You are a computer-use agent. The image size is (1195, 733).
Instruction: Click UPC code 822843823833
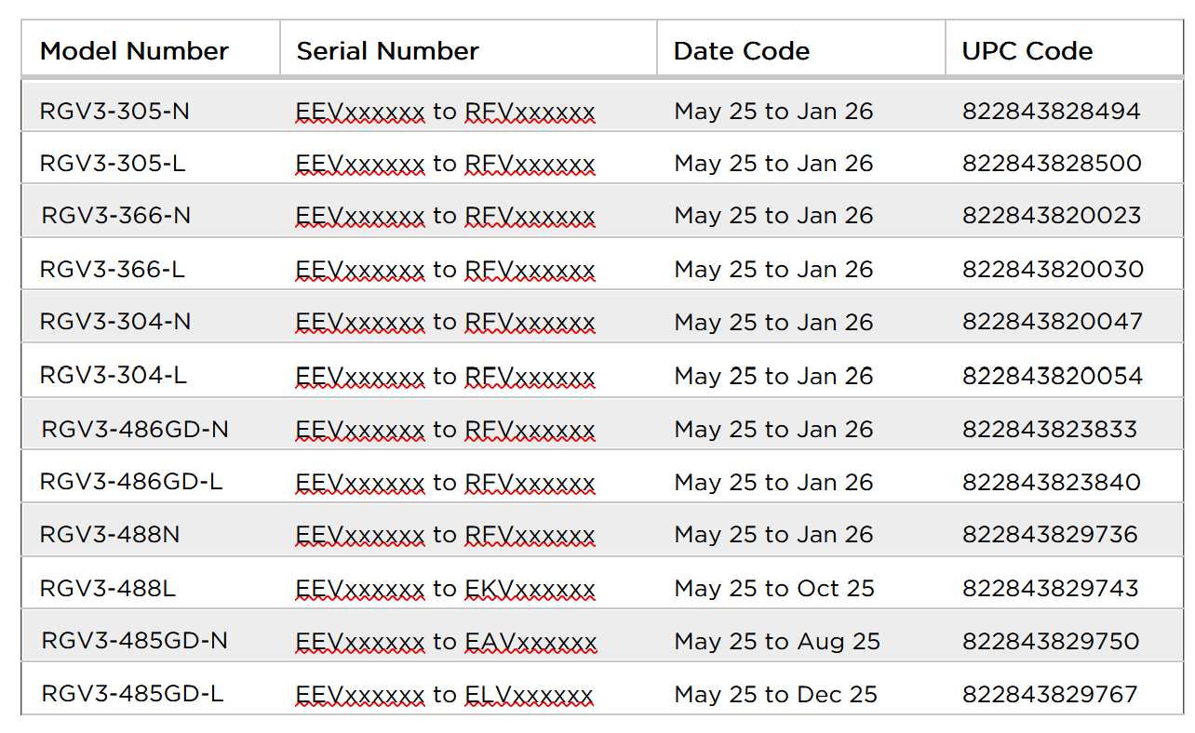pos(1050,429)
